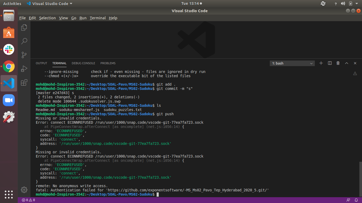The height and width of the screenshot is (203, 362).
Task: Select the Run and Debug icon
Action: pos(24,69)
